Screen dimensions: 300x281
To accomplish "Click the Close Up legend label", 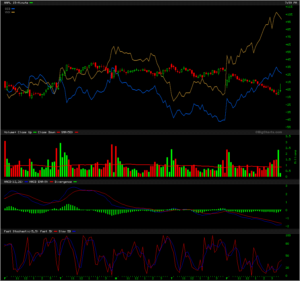I will pyautogui.click(x=25, y=132).
